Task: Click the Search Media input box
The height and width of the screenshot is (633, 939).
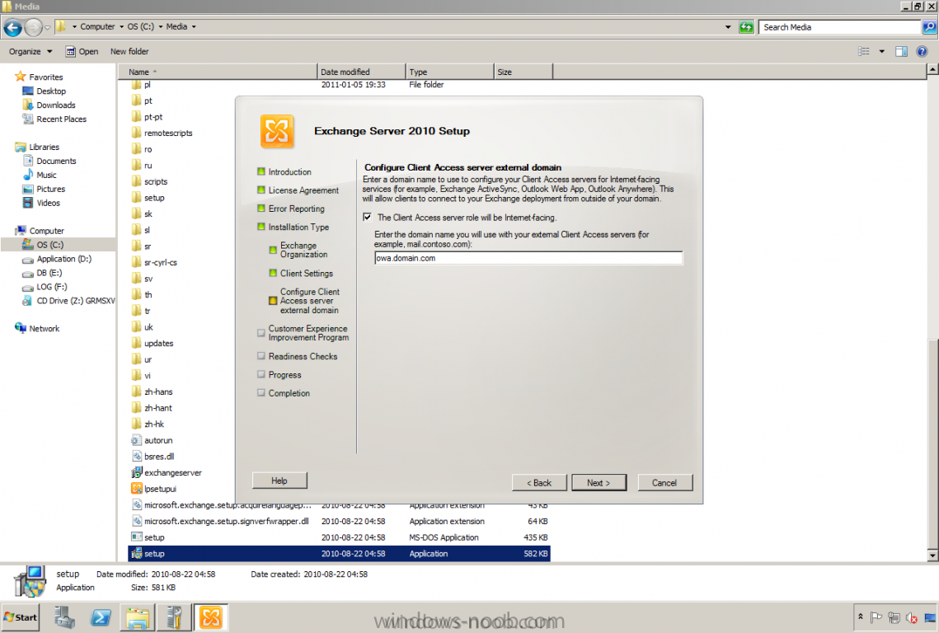Action: [840, 27]
